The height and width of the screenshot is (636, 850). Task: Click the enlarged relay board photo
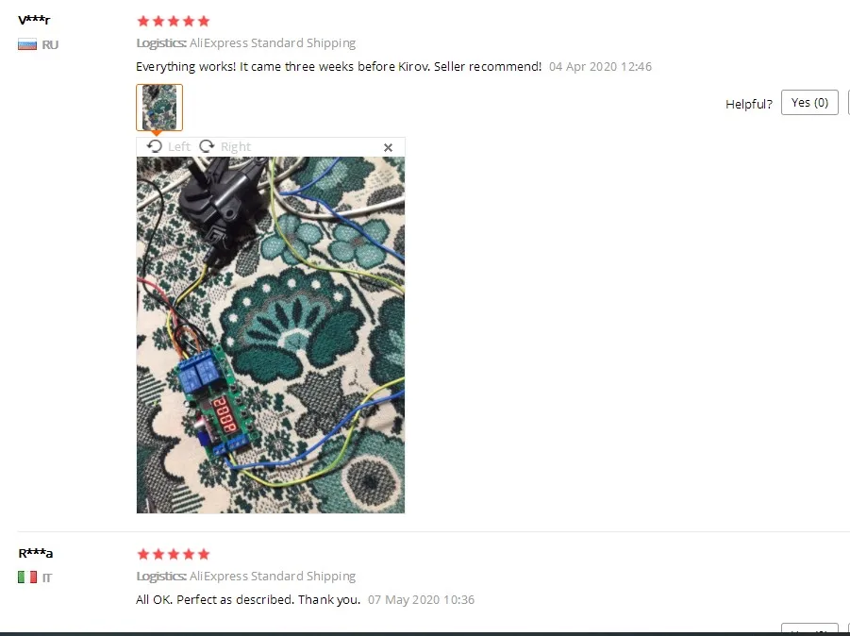point(271,335)
